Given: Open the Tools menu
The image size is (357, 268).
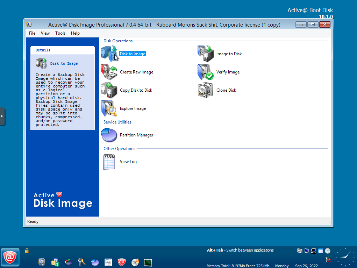Looking at the screenshot, I should point(60,33).
